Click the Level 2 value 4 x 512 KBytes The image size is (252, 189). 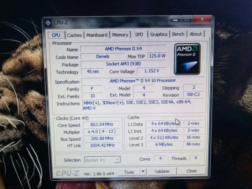(x=164, y=137)
